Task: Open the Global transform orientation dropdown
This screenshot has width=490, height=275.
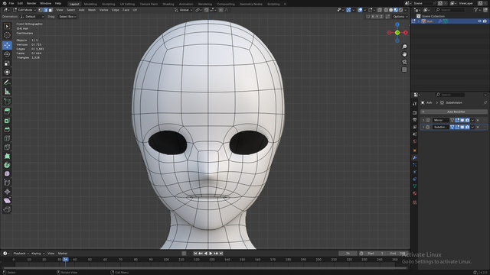Action: pyautogui.click(x=184, y=10)
